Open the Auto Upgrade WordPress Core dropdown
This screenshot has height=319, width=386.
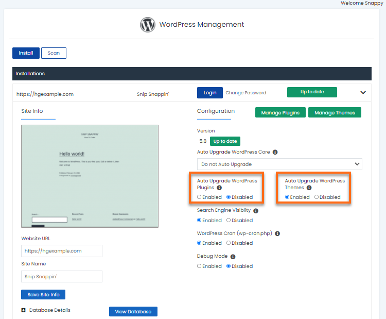pos(279,164)
